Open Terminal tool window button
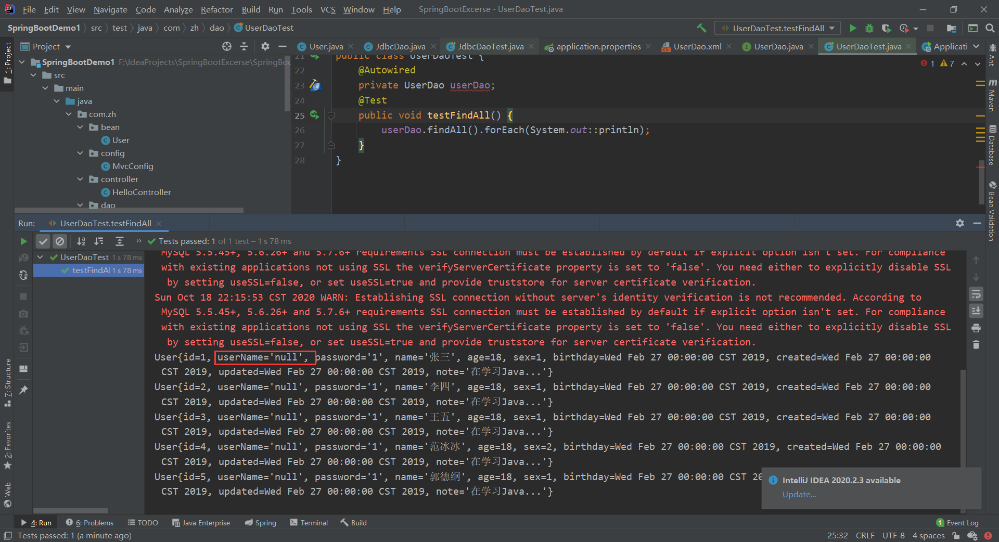The image size is (999, 542). click(x=309, y=523)
